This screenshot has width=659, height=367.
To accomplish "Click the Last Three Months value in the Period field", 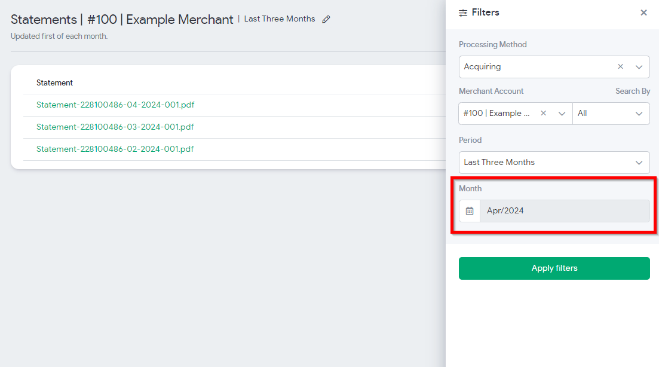I will 499,162.
